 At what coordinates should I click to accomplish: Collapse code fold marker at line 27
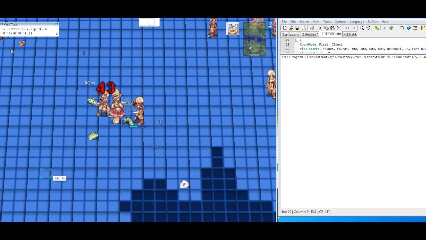296,40
